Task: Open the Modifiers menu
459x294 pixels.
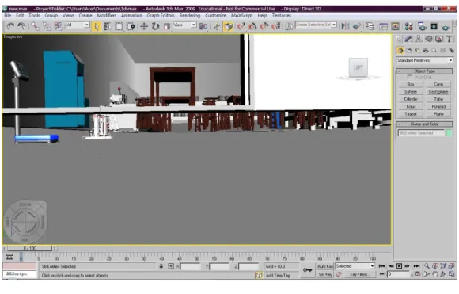Action: 107,16
